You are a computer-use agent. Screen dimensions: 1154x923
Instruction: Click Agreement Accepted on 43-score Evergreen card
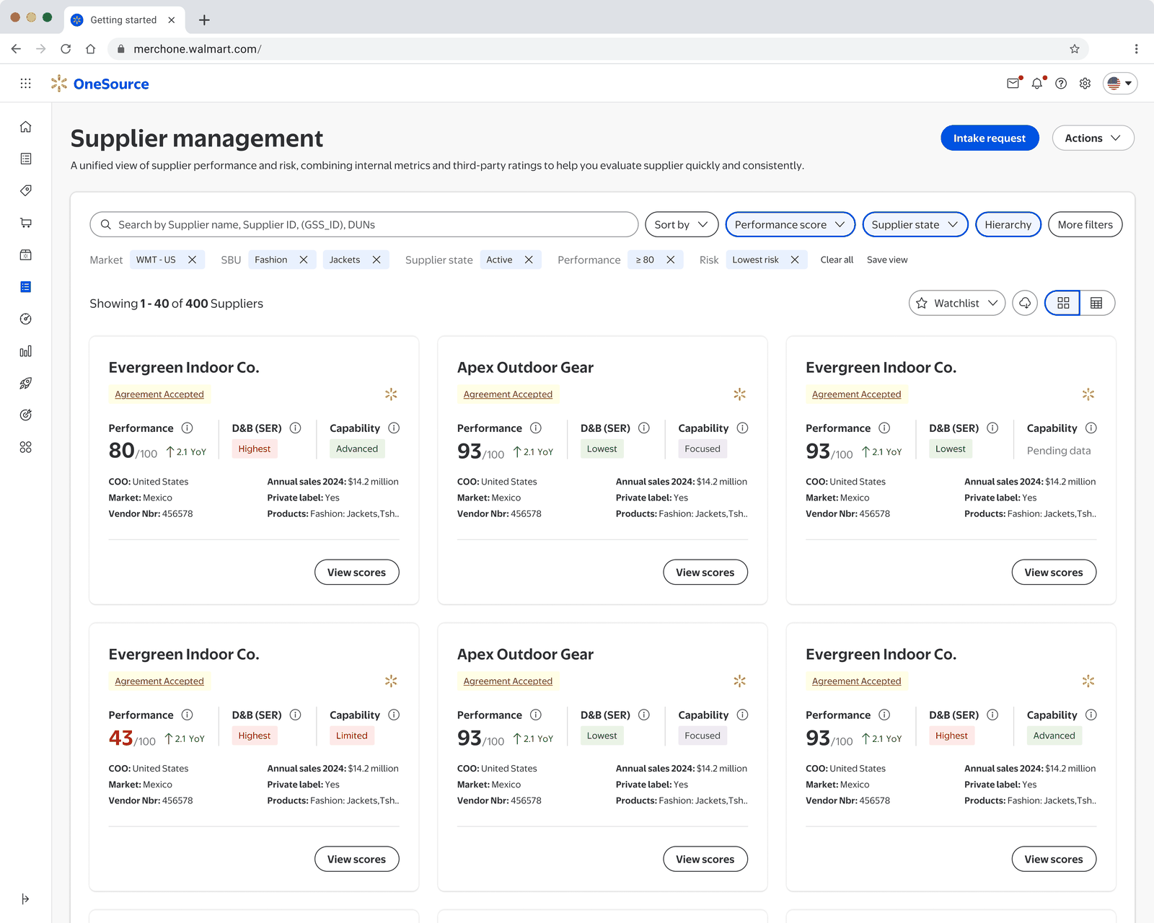tap(159, 681)
